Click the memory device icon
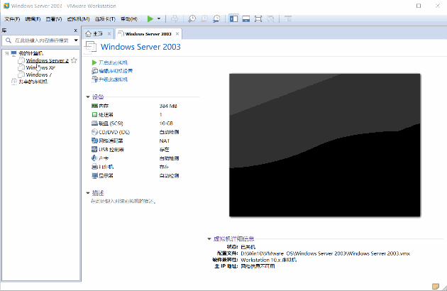Image resolution: width=447 pixels, height=291 pixels. pos(94,106)
